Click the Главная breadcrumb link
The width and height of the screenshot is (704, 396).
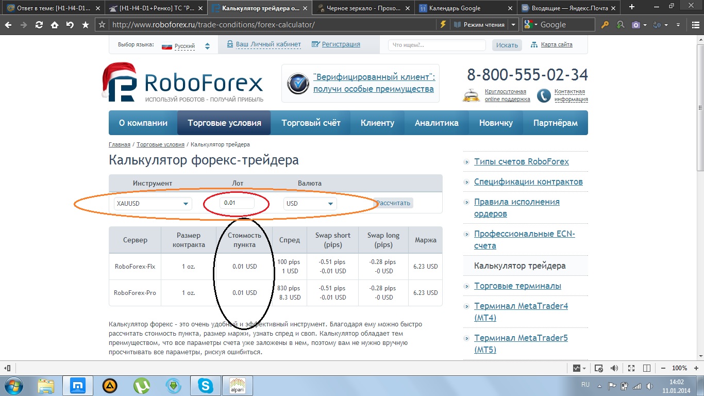tap(120, 144)
